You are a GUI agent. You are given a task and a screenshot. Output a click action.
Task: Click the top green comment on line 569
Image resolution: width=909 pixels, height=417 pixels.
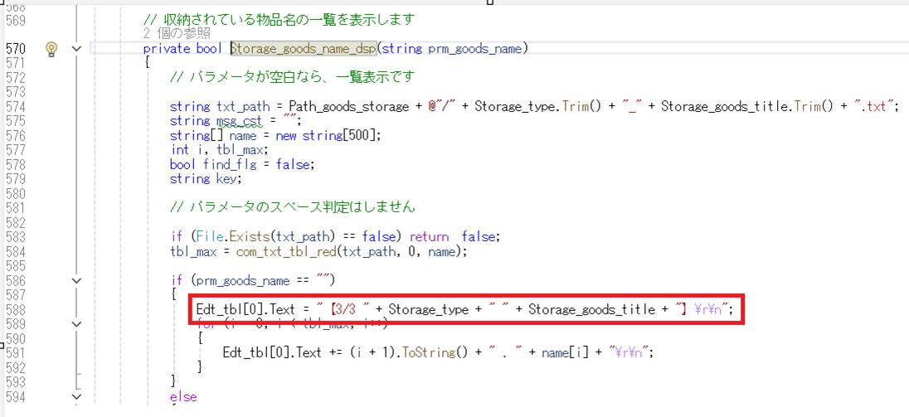click(278, 19)
